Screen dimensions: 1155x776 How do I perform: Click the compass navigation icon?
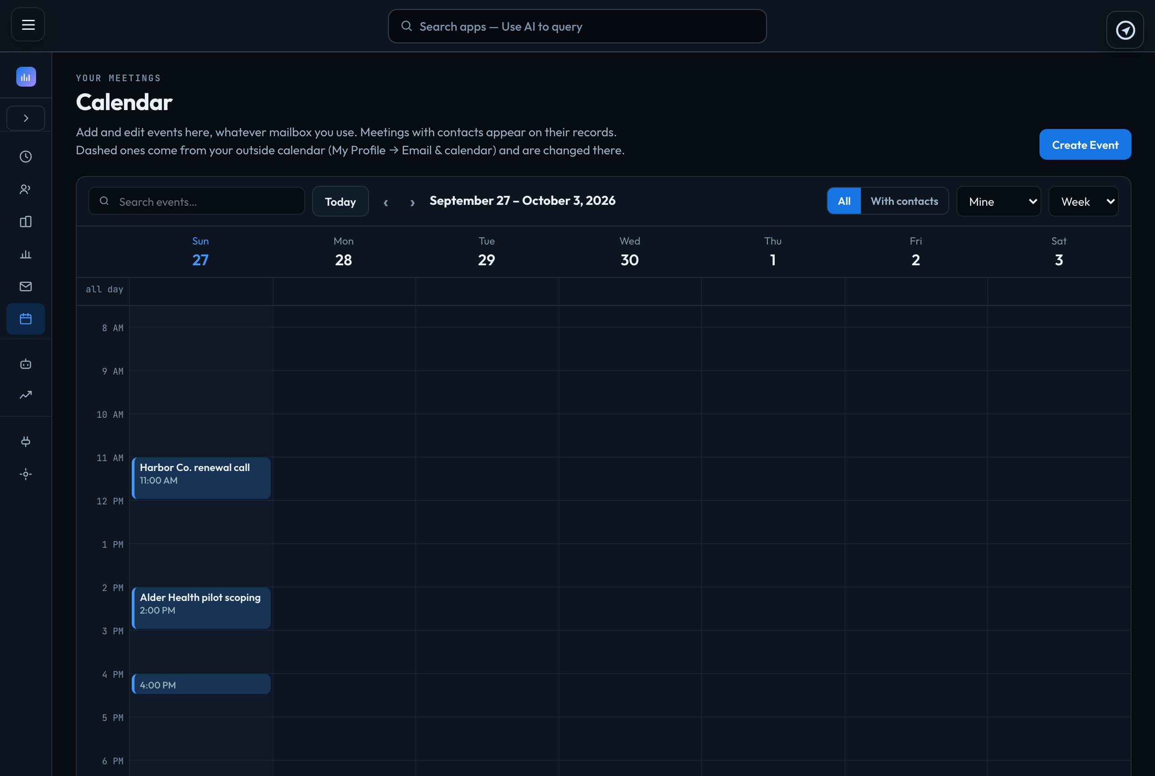coord(1125,30)
